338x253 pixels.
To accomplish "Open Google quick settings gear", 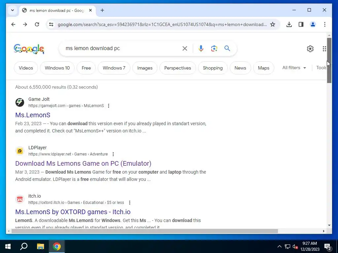I will (310, 49).
